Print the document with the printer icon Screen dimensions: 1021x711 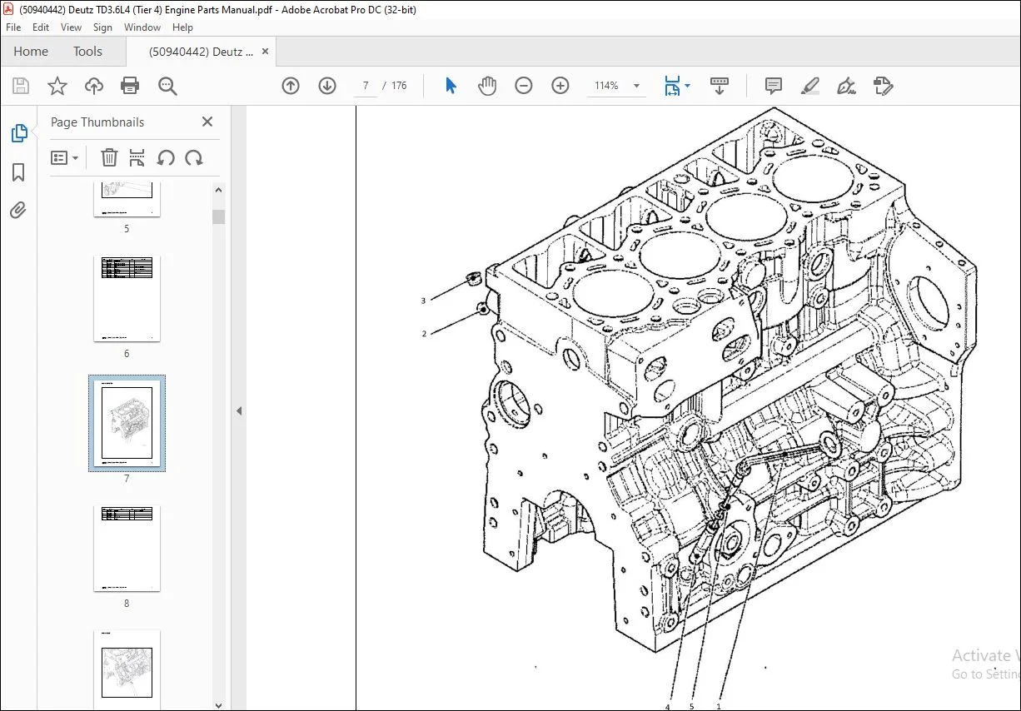click(130, 86)
